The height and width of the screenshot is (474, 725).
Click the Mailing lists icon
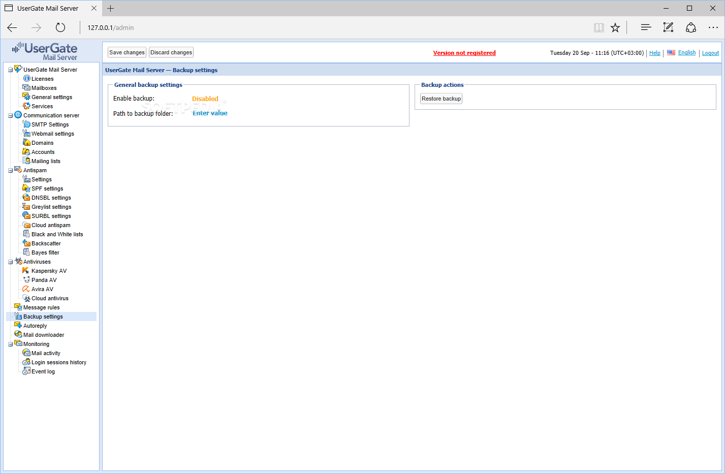tap(26, 161)
